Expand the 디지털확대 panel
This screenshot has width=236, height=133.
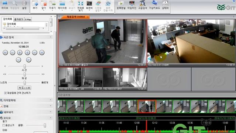[51, 100]
